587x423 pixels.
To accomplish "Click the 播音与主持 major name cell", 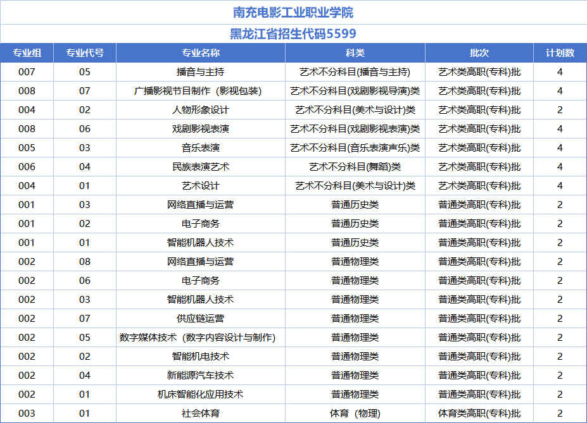I will 201,71.
